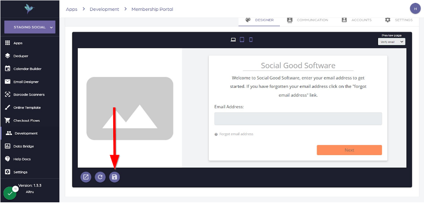Switch to the top Settings tab
The height and width of the screenshot is (204, 424).
[399, 20]
